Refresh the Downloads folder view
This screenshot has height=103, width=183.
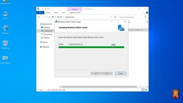point(115,17)
